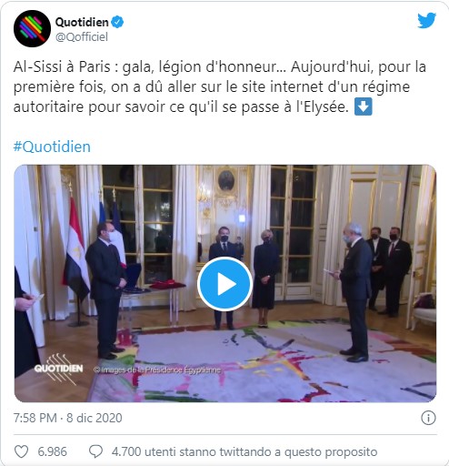The image size is (449, 466).
Task: Open the @Qofficiel handle link
Action: 82,37
